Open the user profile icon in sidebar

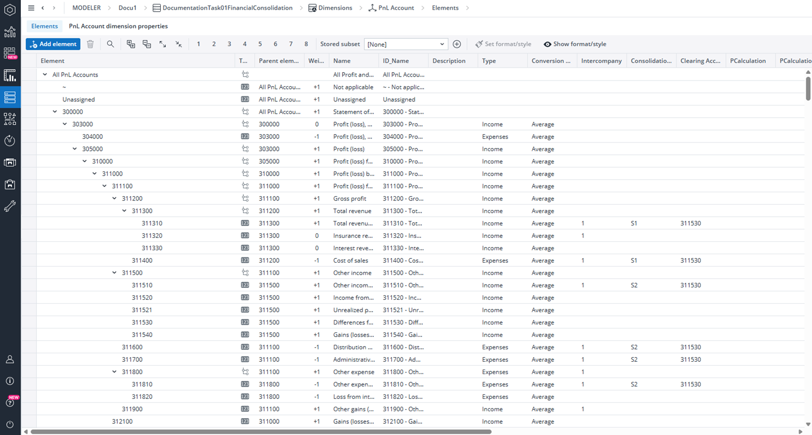click(x=10, y=359)
